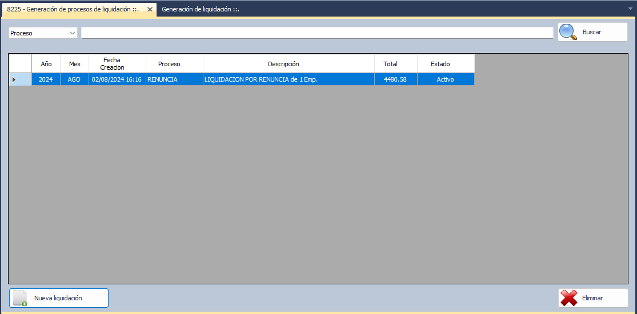Focus the search text input field

pos(317,33)
